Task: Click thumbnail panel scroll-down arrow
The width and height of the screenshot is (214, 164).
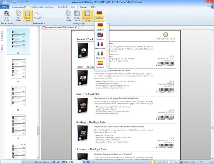Action: (x=38, y=158)
